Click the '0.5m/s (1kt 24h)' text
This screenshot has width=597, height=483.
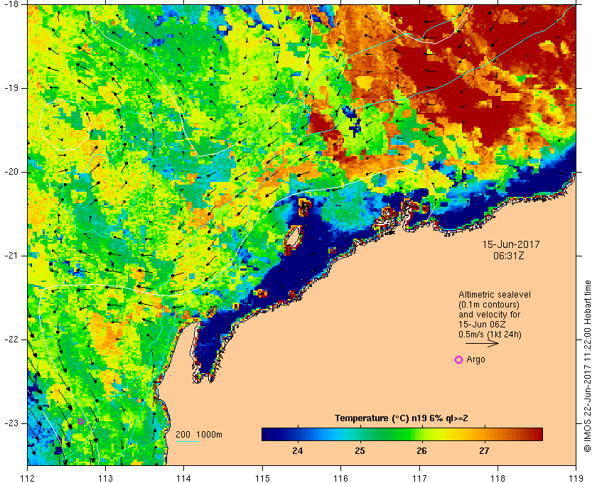[x=490, y=334]
